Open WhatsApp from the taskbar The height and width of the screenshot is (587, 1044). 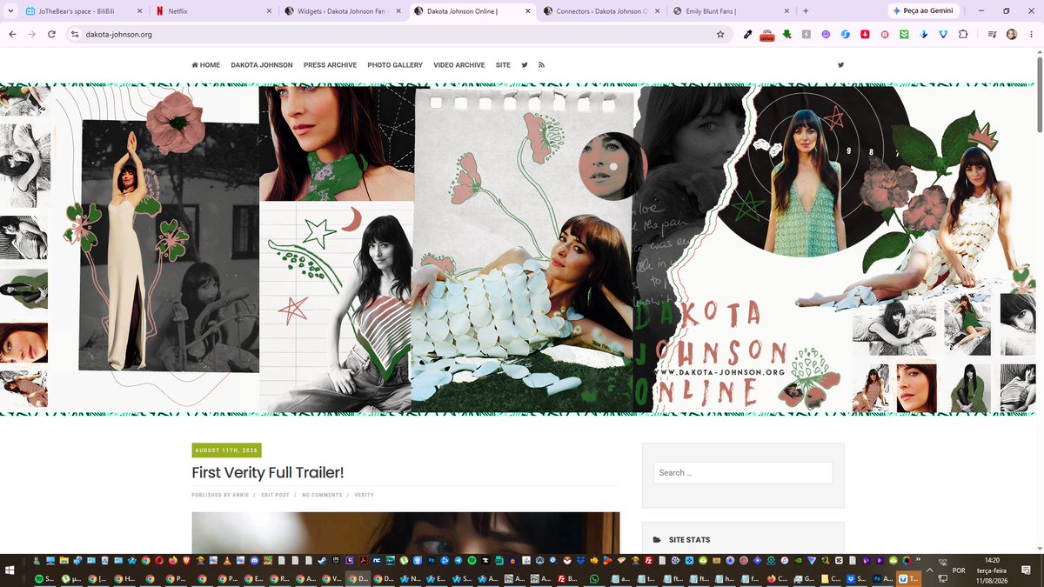coord(594,578)
